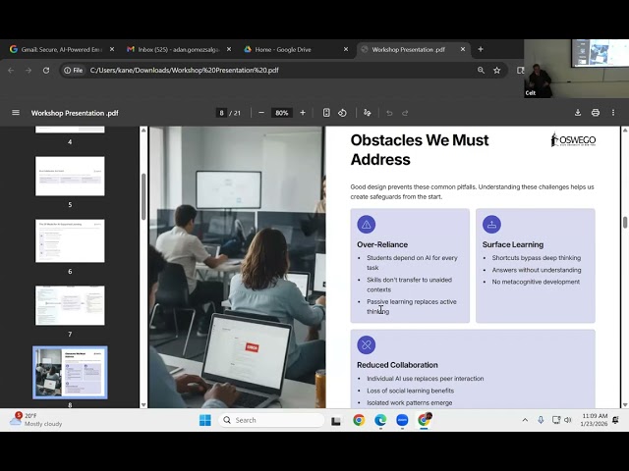Open Zoom from the taskbar
The height and width of the screenshot is (471, 629).
click(x=402, y=420)
